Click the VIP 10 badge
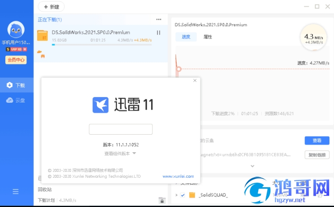The image size is (334, 207). [16, 49]
